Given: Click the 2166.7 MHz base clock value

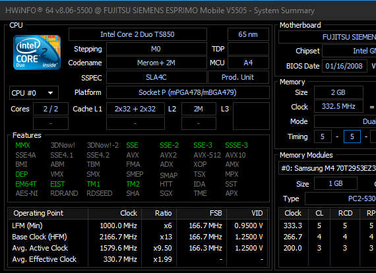Looking at the screenshot, I should (x=118, y=237).
